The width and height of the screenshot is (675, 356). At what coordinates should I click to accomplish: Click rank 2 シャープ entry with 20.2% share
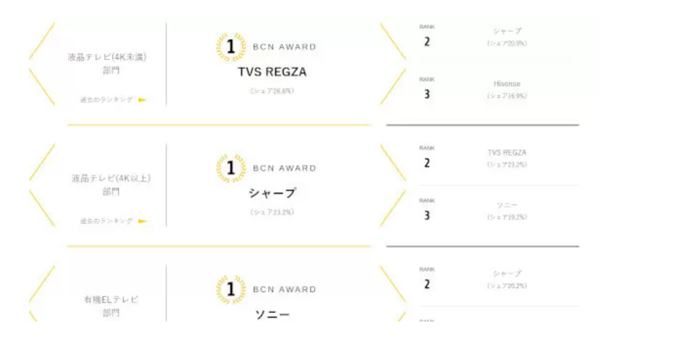pyautogui.click(x=507, y=279)
